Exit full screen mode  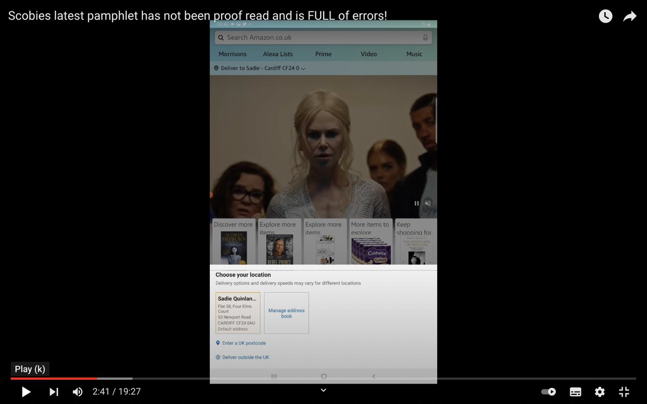tap(624, 392)
